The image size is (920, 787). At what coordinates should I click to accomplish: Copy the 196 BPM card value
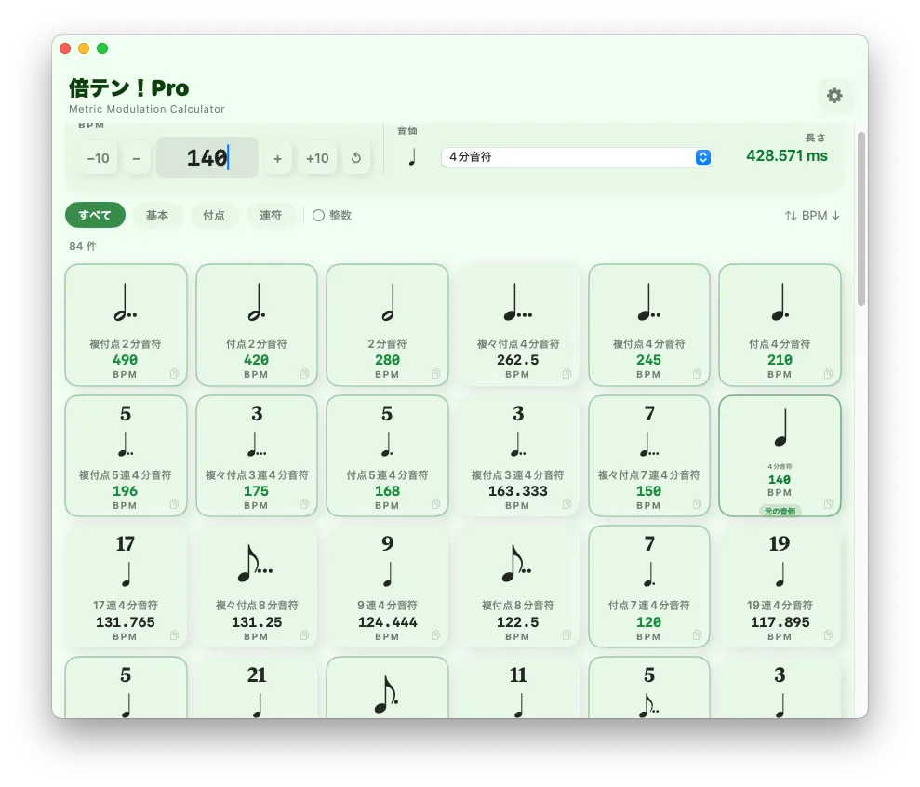coord(174,504)
